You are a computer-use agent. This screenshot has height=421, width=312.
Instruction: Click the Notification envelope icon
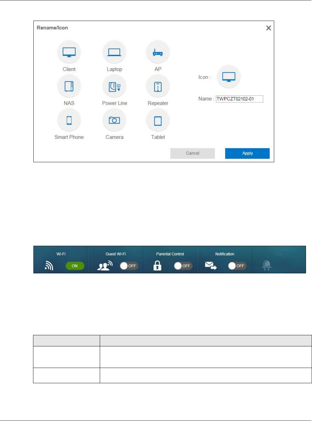[x=211, y=266]
